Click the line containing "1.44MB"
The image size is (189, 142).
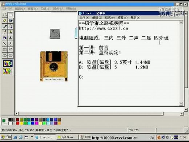(x=114, y=62)
